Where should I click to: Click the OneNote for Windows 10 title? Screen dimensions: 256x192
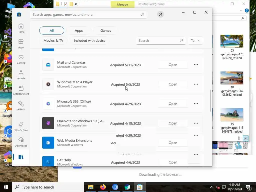tap(81, 121)
